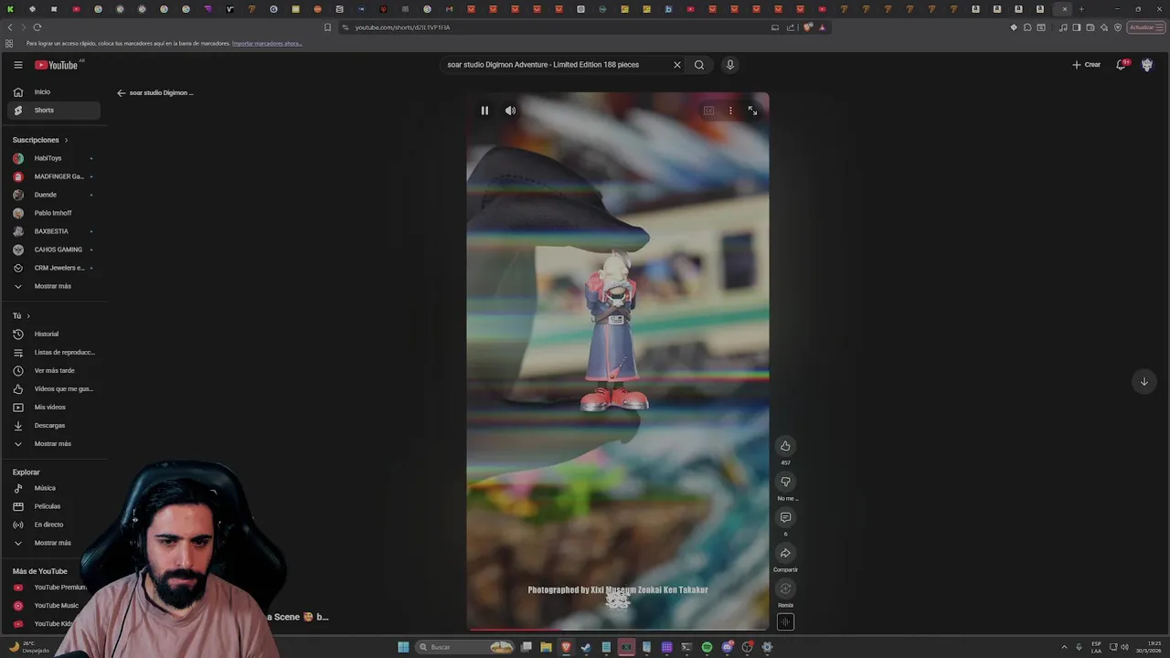
Task: Open the YouTube hamburger guide menu
Action: 17,65
